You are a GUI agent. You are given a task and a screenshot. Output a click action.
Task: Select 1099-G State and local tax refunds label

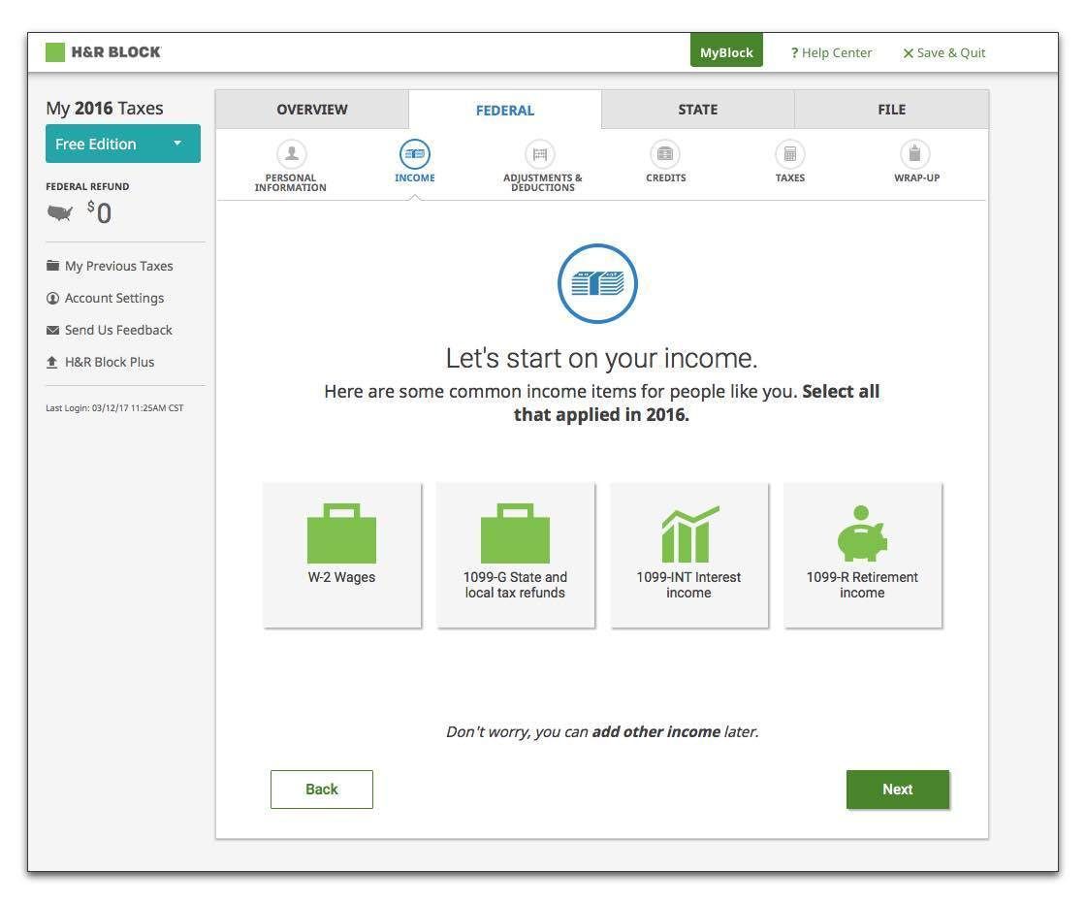(515, 585)
